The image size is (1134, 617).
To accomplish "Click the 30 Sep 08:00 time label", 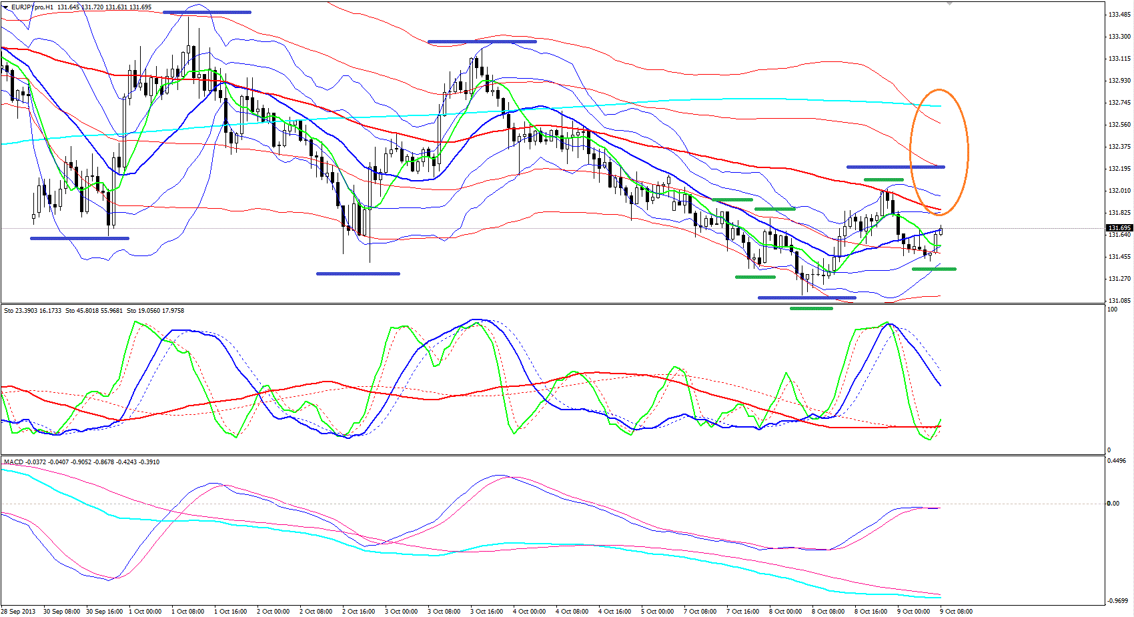I will [61, 612].
